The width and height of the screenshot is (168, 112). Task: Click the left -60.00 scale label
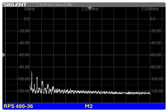coord(24,55)
